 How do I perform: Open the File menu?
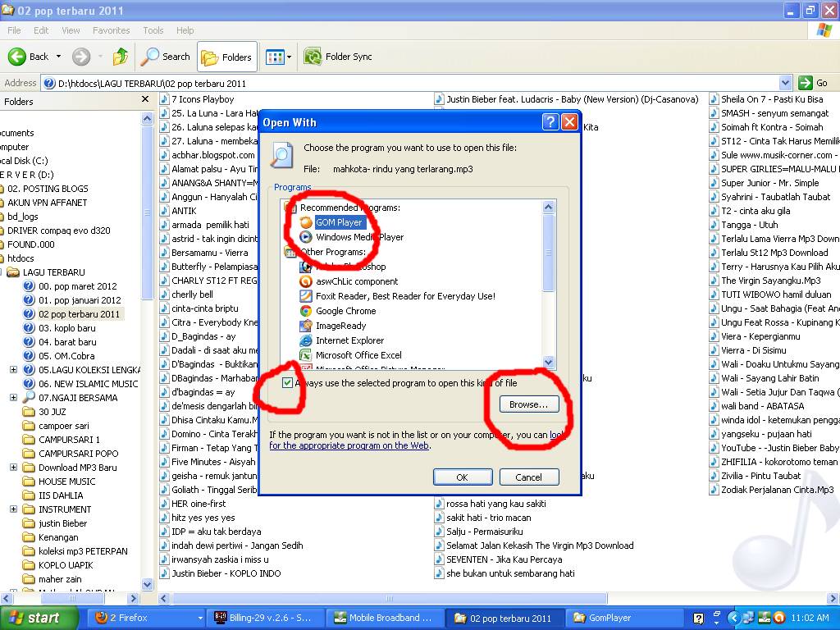pos(14,30)
